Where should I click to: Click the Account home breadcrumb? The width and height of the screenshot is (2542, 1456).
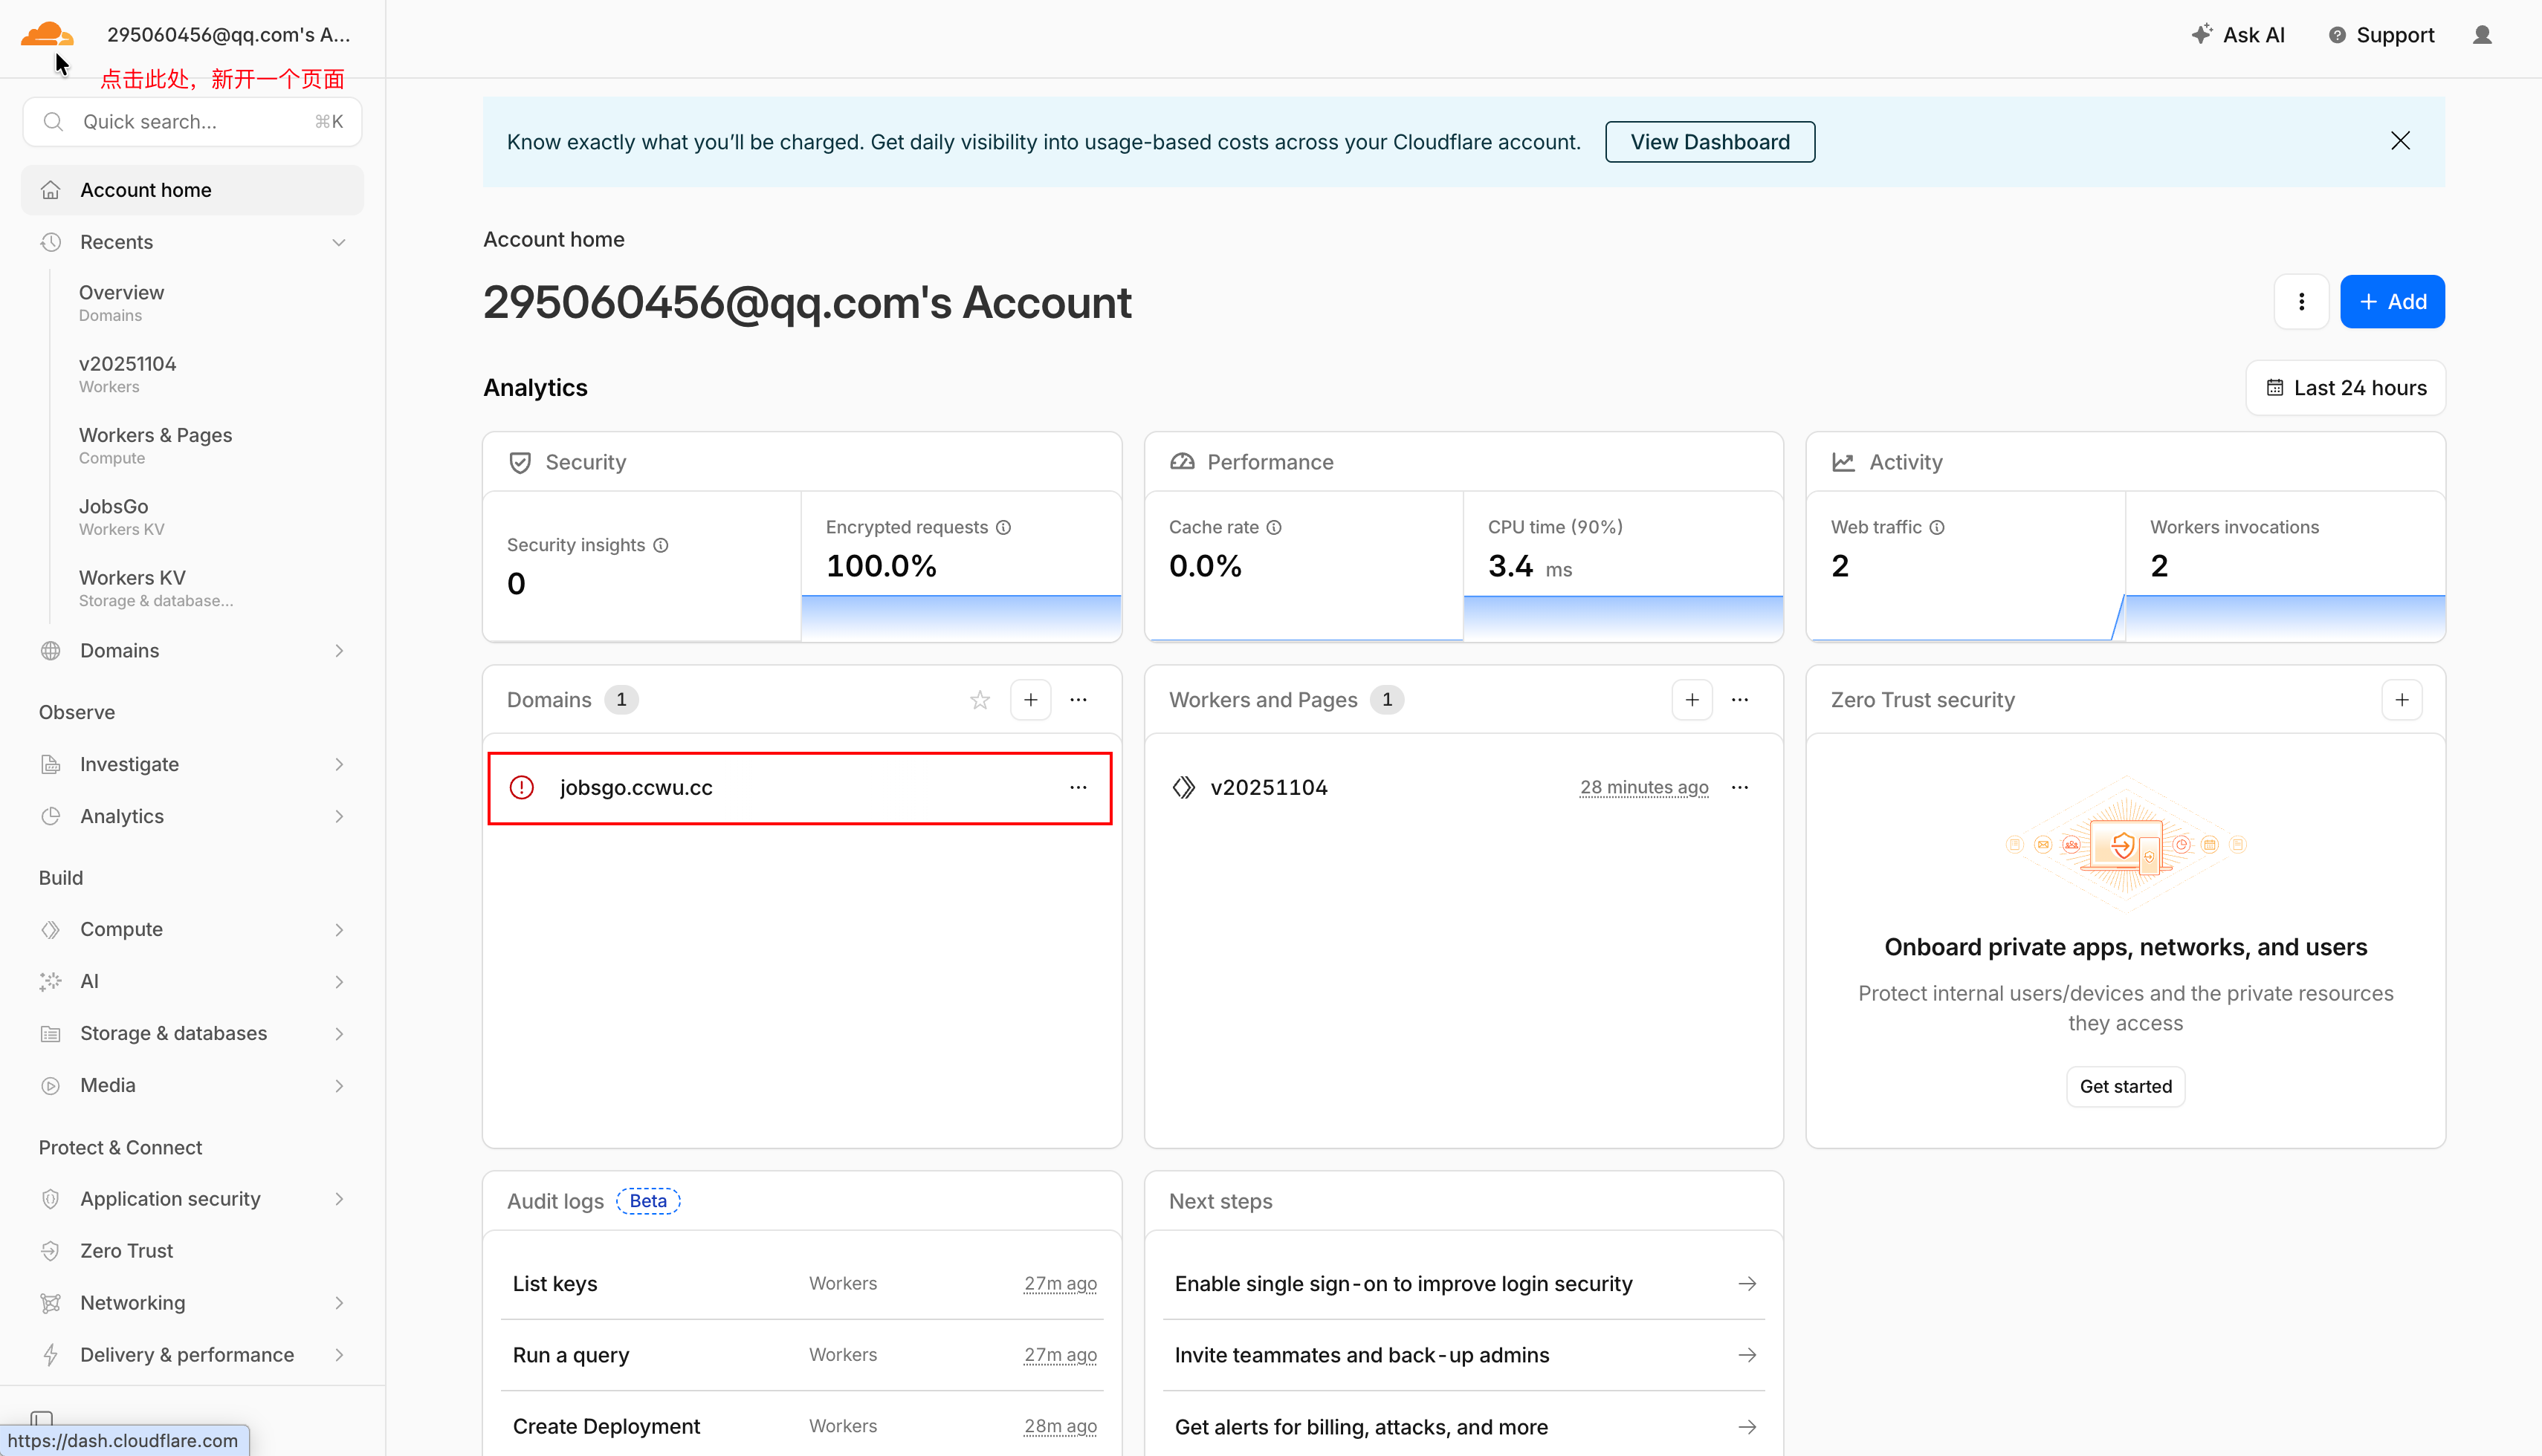pyautogui.click(x=553, y=240)
